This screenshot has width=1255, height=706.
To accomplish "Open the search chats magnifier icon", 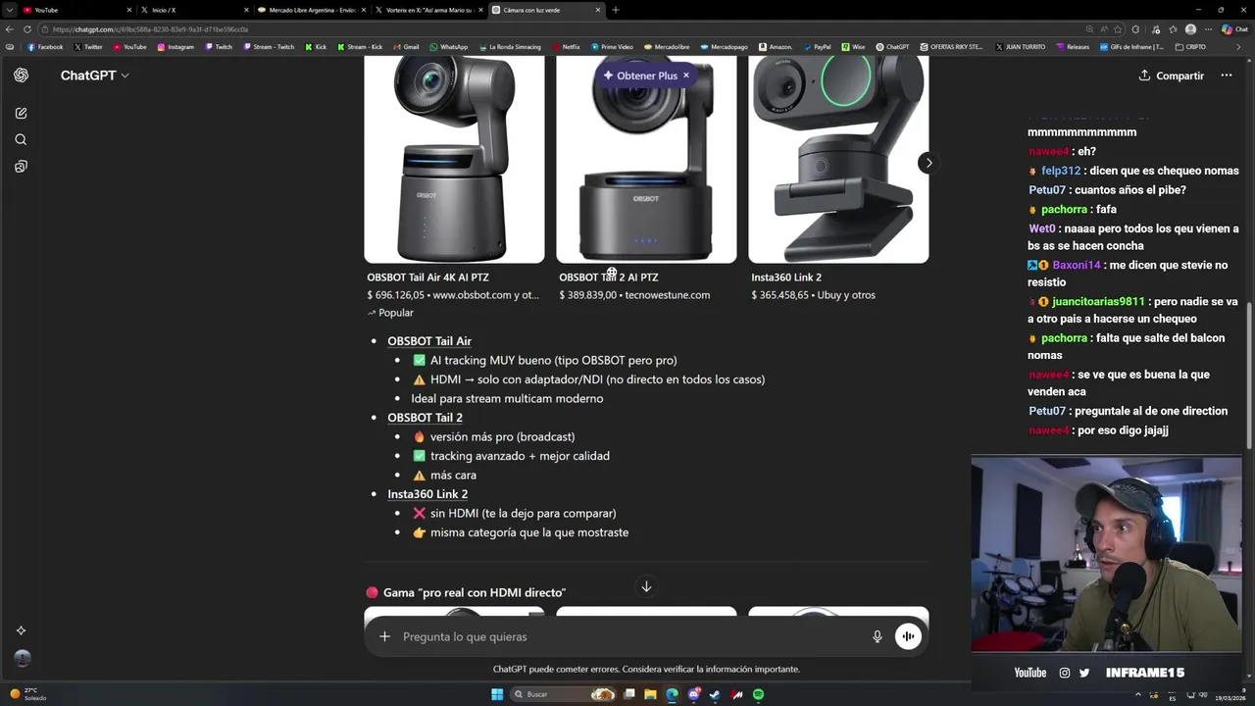I will (21, 140).
